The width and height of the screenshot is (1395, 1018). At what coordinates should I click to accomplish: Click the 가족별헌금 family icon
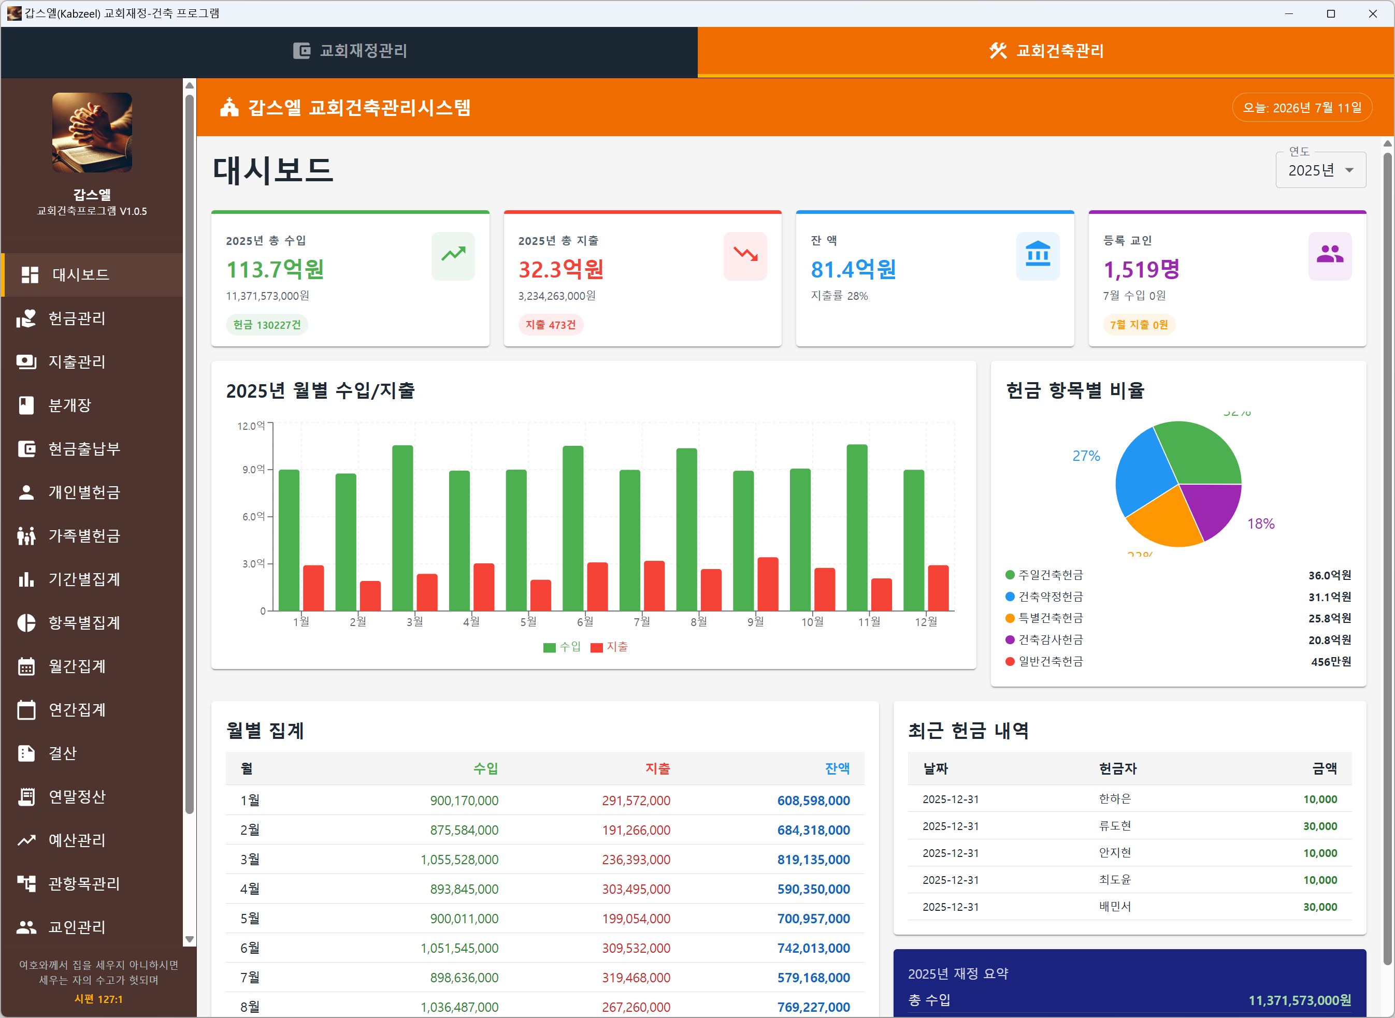tap(26, 536)
